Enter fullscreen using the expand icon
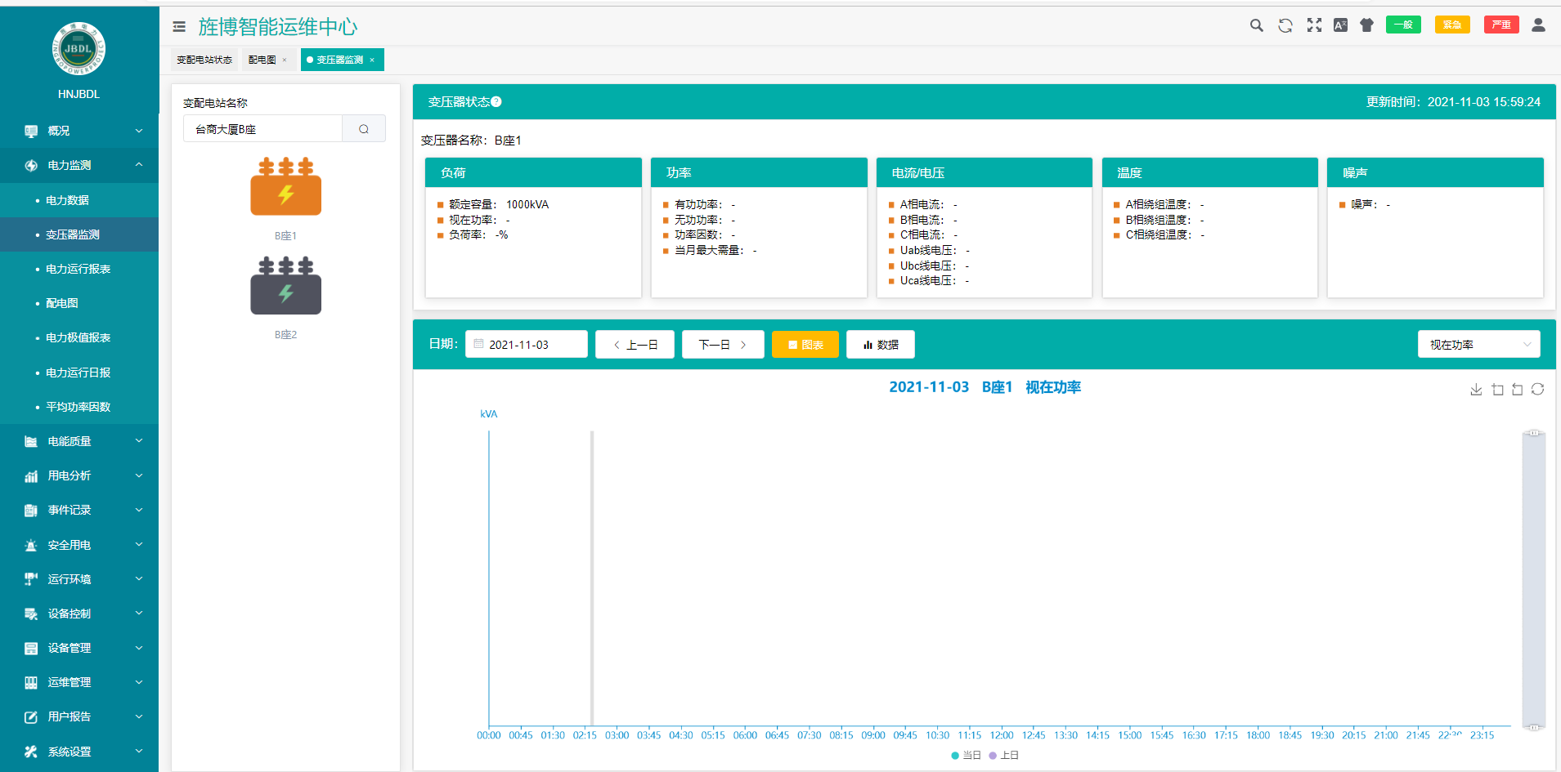Screen dimensions: 1561x772 point(1314,25)
